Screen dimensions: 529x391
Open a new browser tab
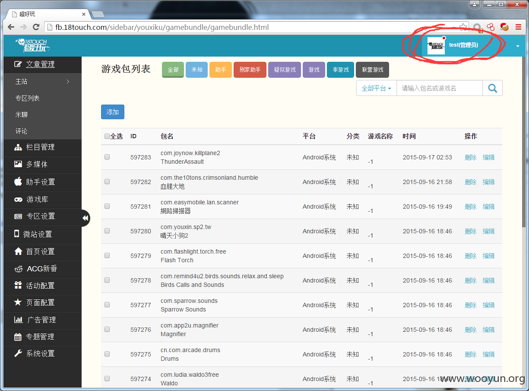click(98, 14)
